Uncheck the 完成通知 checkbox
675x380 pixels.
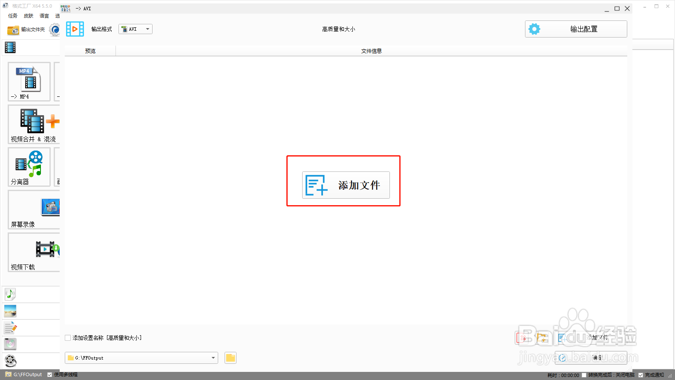click(640, 375)
